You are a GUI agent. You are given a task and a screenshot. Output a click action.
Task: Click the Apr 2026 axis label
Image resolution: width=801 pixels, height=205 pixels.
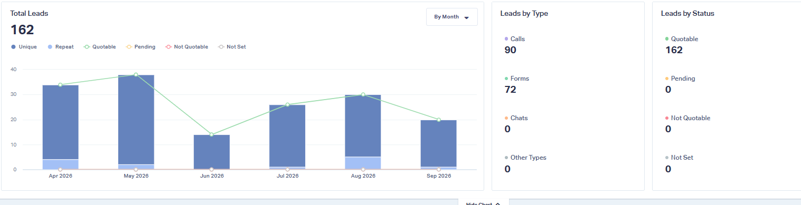click(60, 176)
